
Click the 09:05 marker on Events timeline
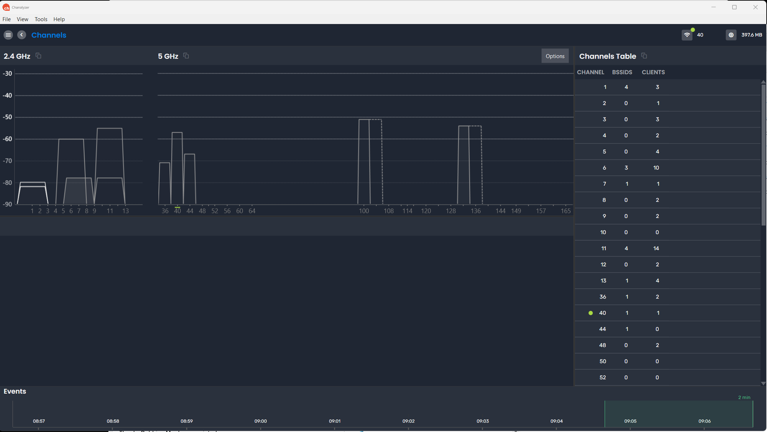[630, 421]
